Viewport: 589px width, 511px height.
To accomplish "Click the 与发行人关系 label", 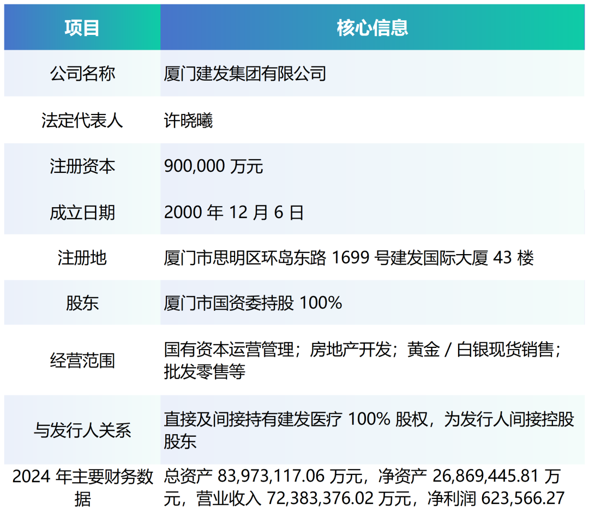I will [82, 430].
